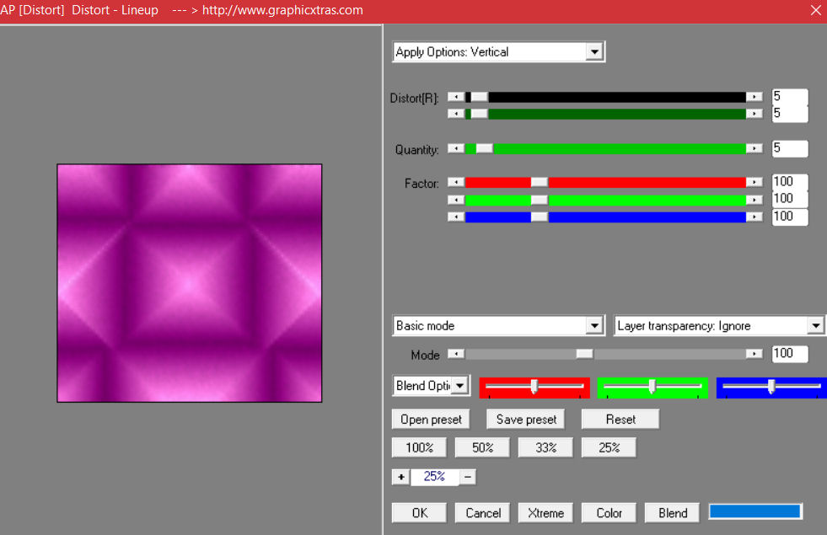The width and height of the screenshot is (827, 535).
Task: Adjust the green blend slider
Action: [652, 387]
